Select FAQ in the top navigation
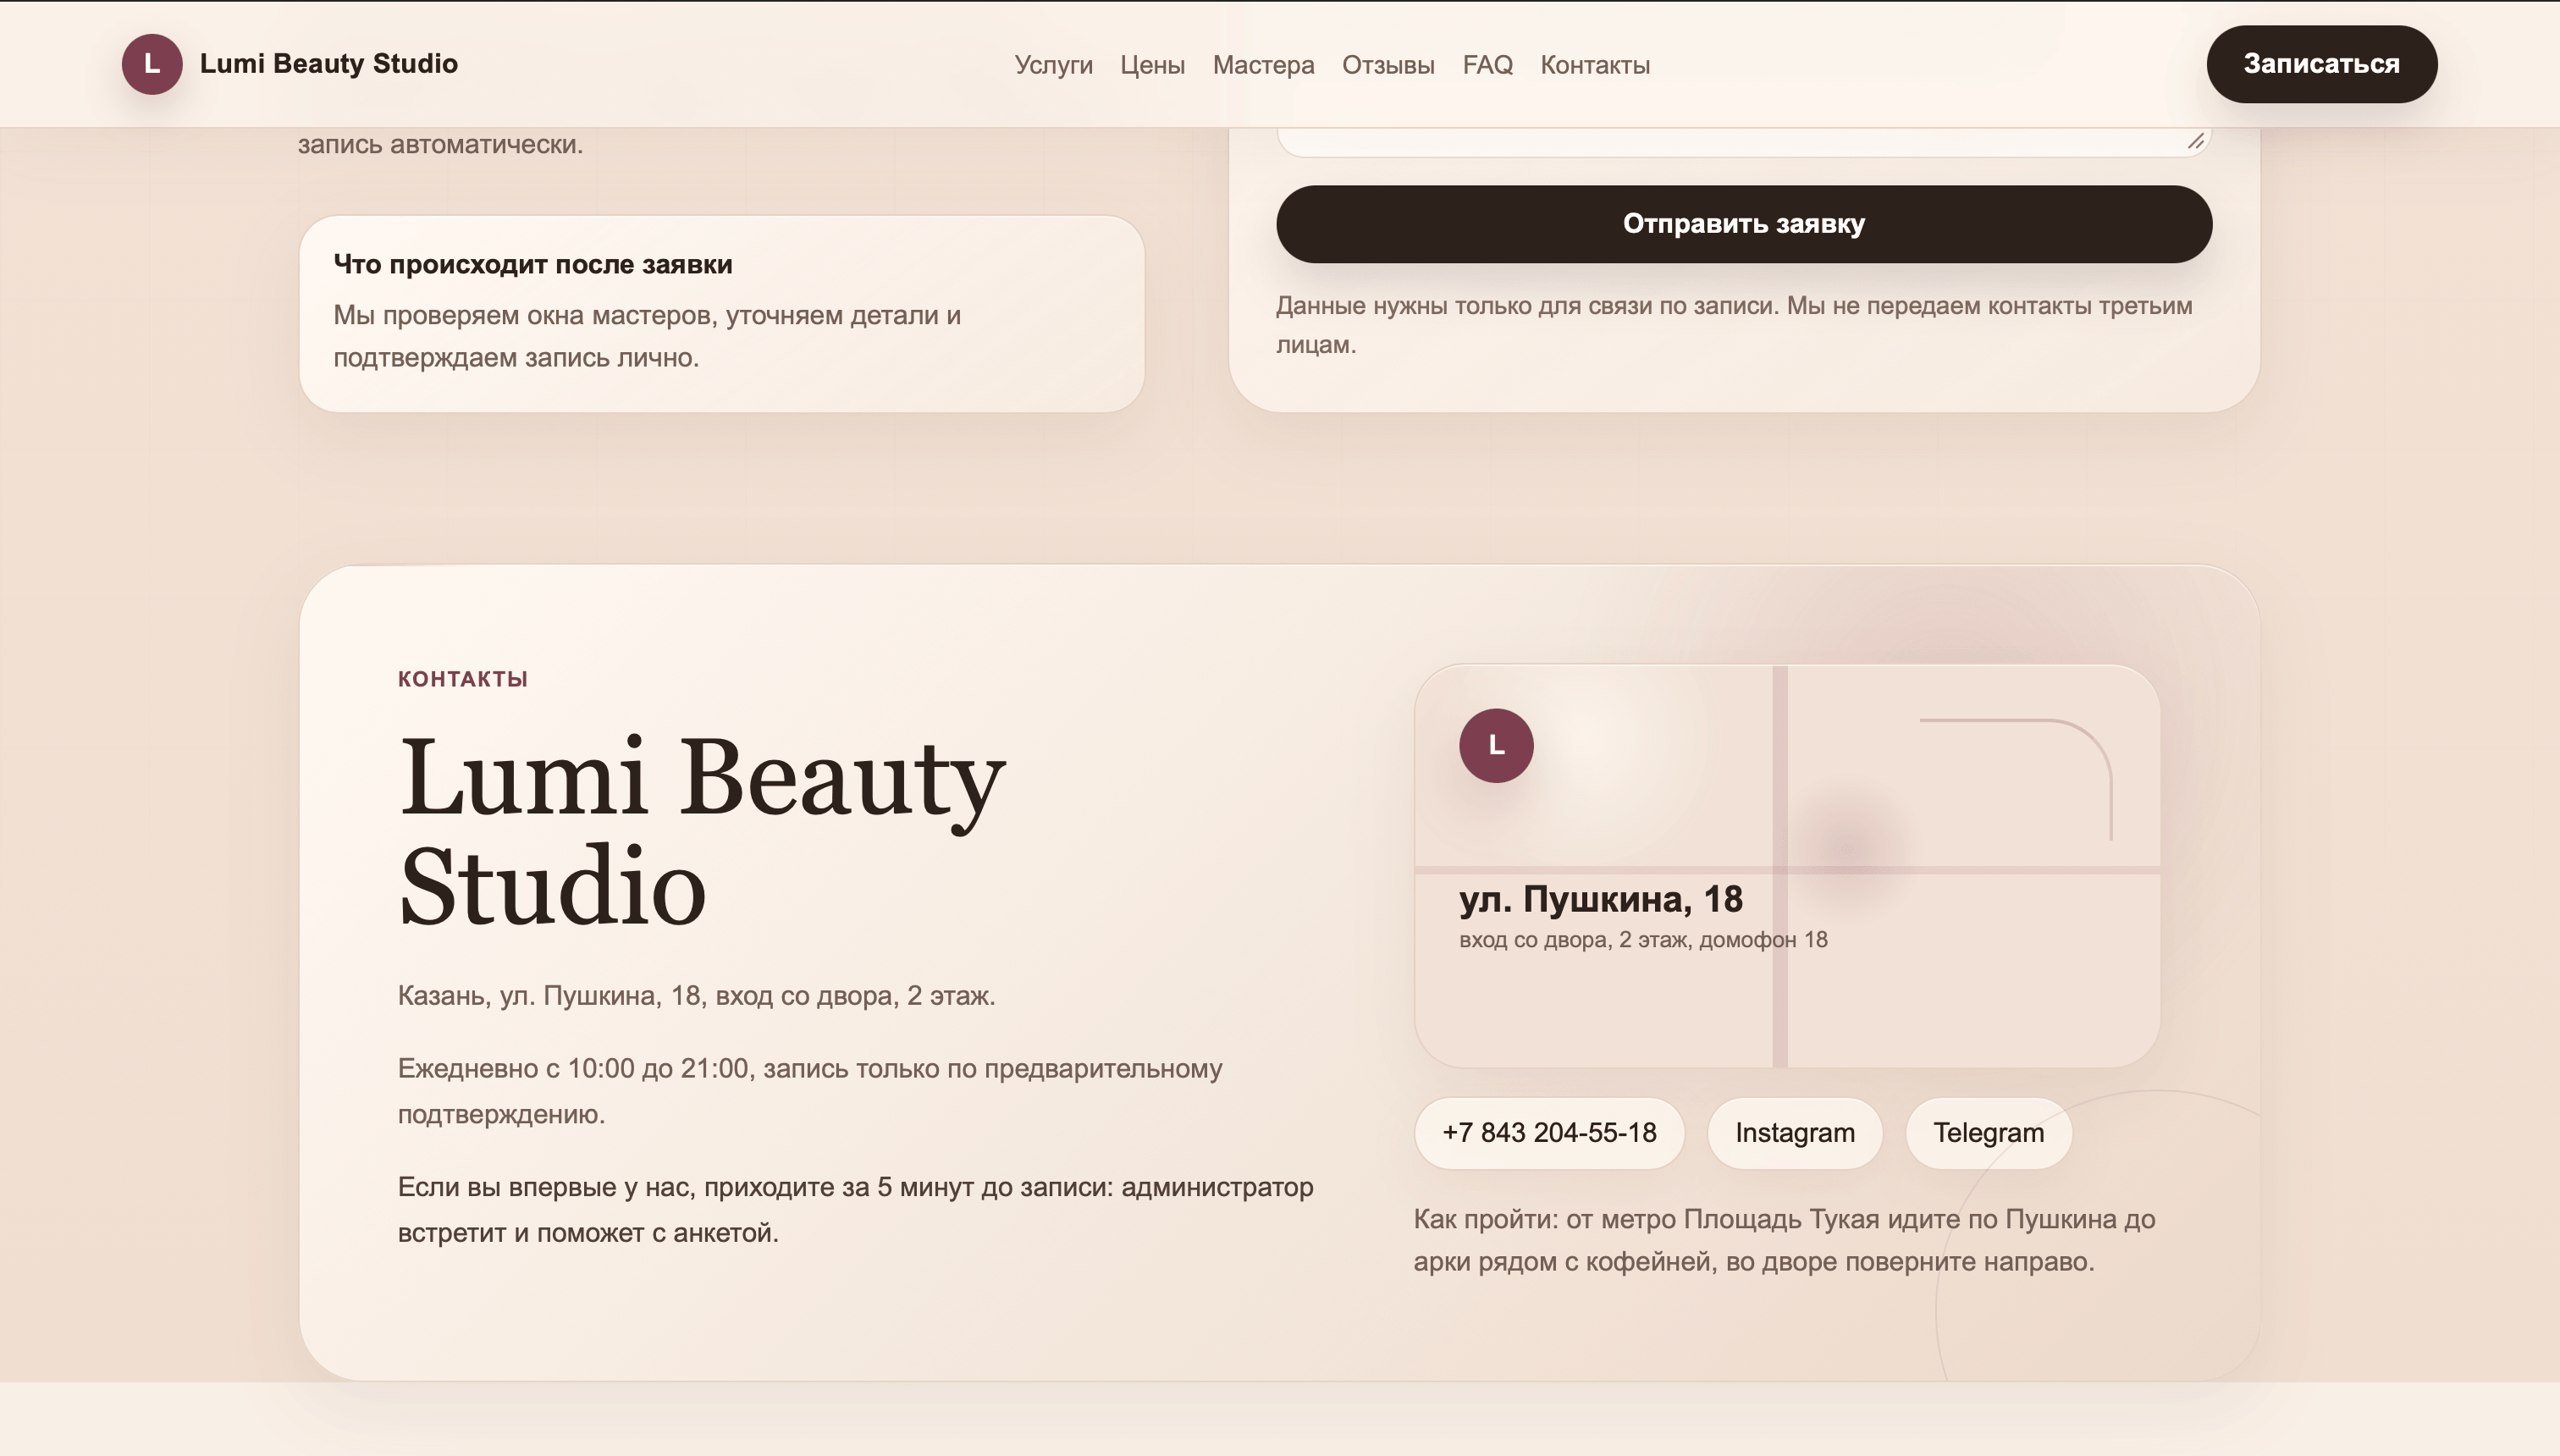2560x1456 pixels. pos(1487,65)
